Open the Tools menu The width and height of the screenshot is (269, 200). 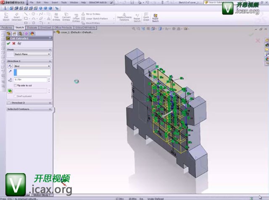[64, 3]
